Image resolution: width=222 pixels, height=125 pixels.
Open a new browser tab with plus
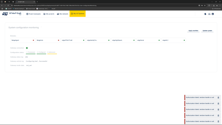click(x=37, y=2)
